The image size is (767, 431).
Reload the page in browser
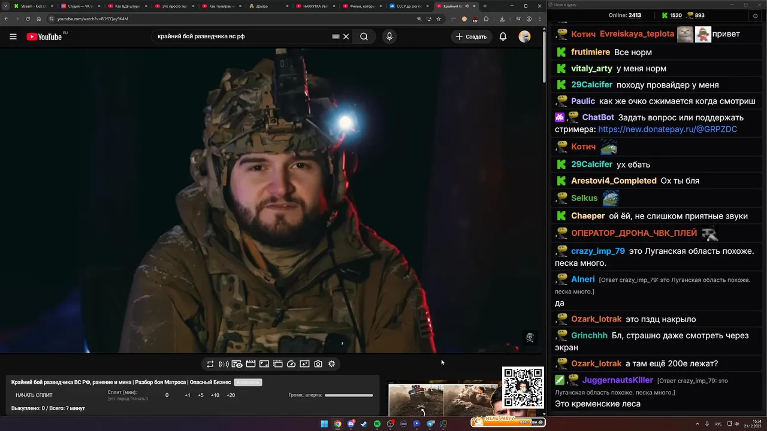(x=28, y=19)
